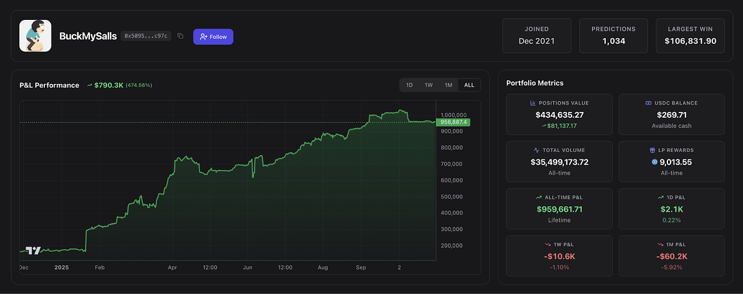The height and width of the screenshot is (294, 743).
Task: Select the 1M chart range
Action: pyautogui.click(x=448, y=85)
